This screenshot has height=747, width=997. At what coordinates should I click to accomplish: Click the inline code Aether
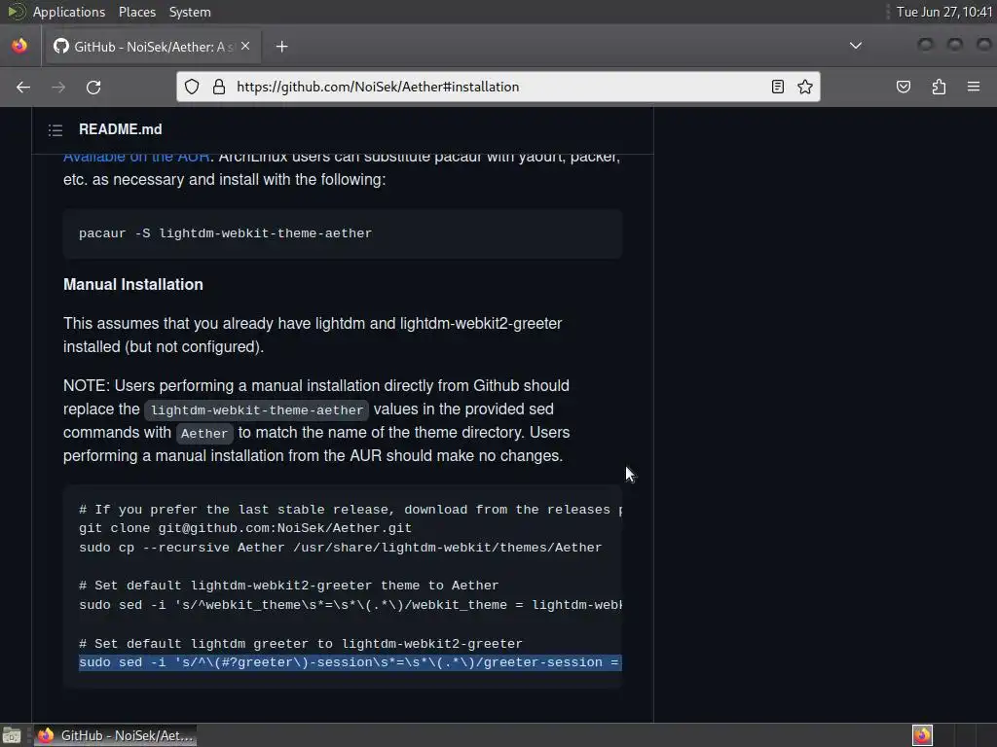tap(204, 434)
